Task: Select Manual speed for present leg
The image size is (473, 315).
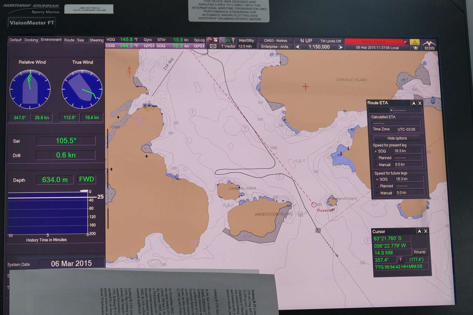Action: [376, 165]
